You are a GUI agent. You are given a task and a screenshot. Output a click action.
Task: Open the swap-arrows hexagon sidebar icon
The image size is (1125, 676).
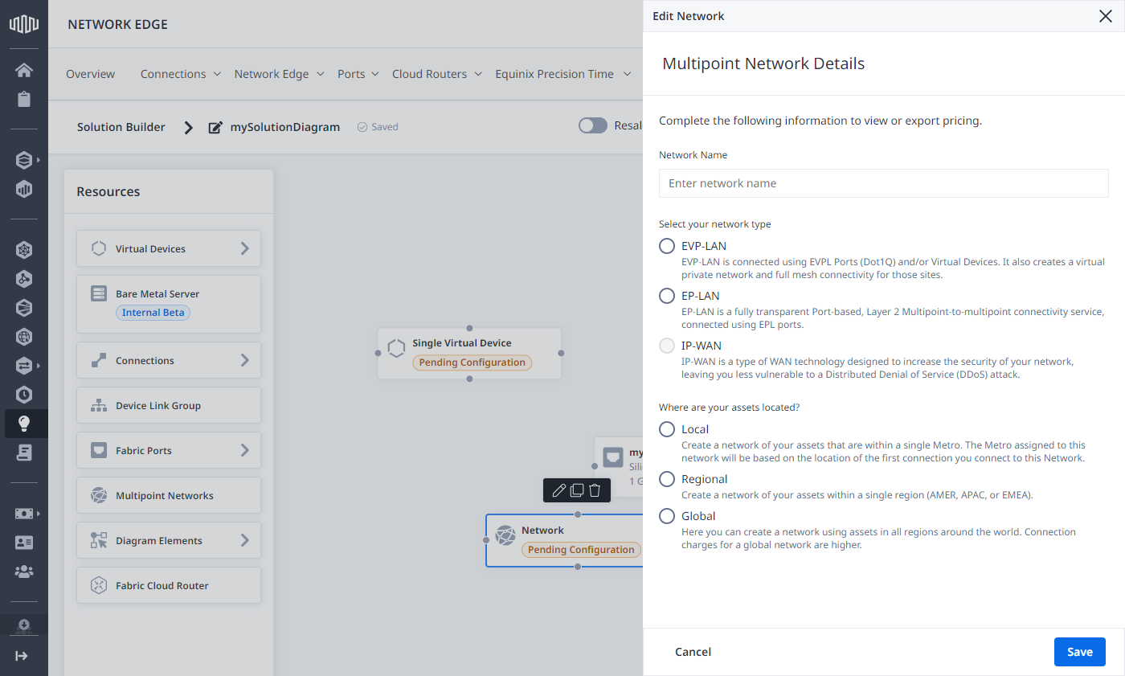pyautogui.click(x=24, y=366)
